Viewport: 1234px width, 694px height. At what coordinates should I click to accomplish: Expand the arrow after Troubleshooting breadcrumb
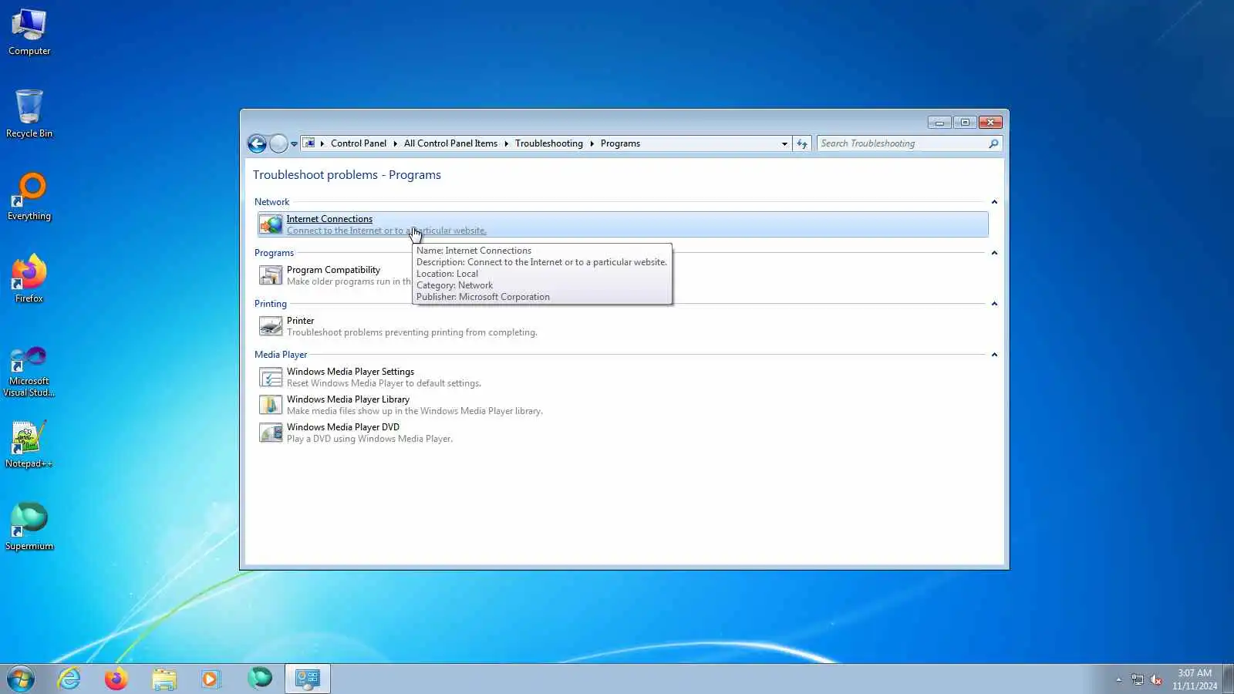tap(592, 143)
